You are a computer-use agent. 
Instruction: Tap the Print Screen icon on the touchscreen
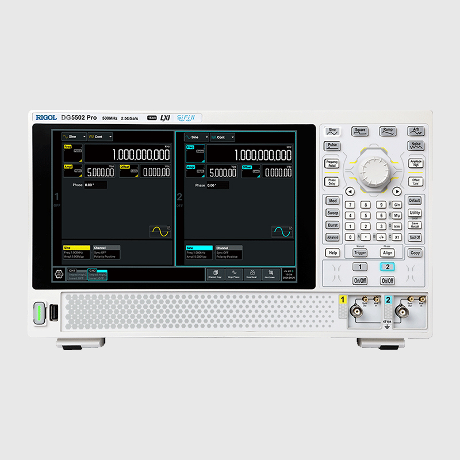[x=270, y=274]
